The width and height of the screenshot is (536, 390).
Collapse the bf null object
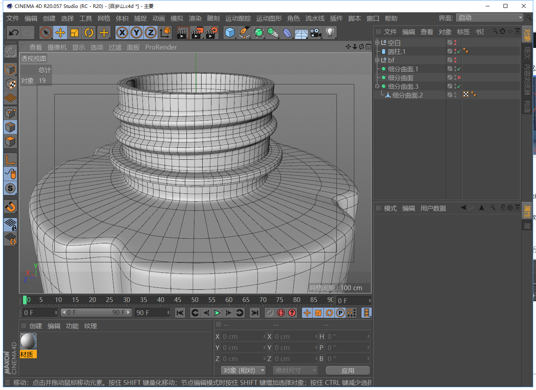click(x=377, y=60)
